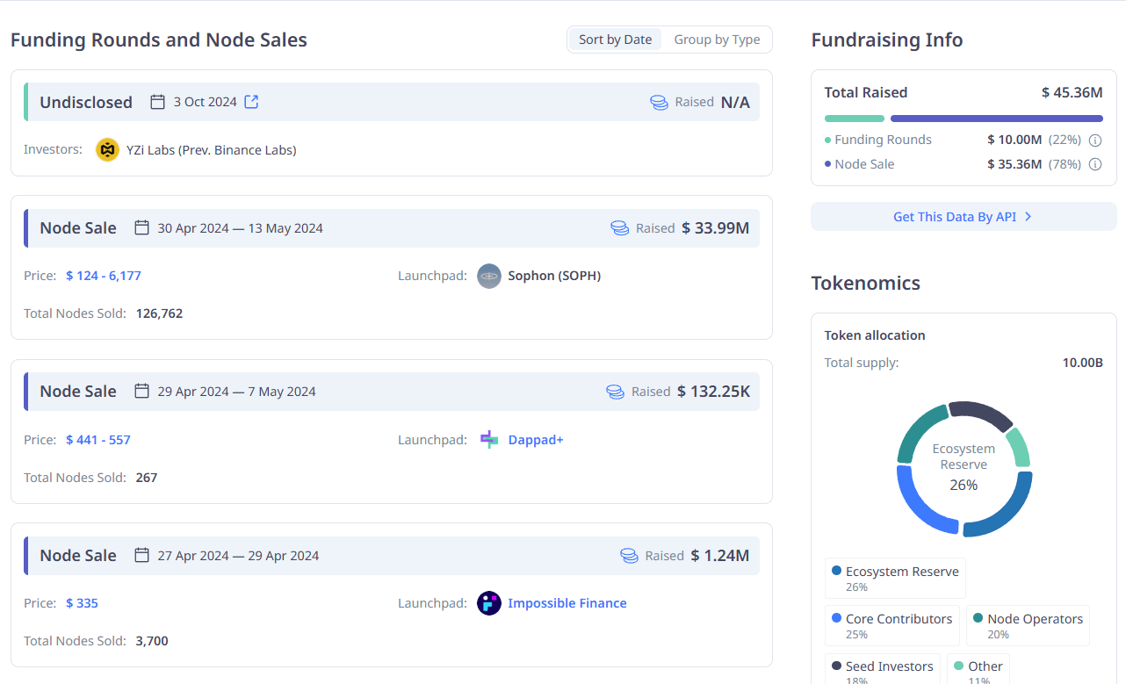Image resolution: width=1126 pixels, height=684 pixels.
Task: Click the Impossible Finance logo icon
Action: (488, 603)
